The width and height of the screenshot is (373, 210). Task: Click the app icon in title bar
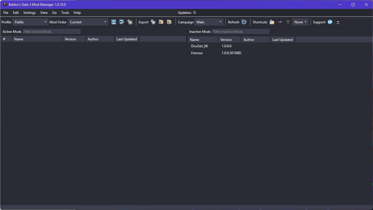point(5,5)
